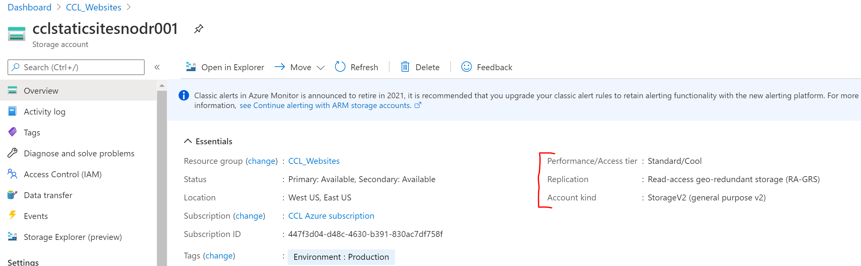Expand the Move dropdown
861x266 pixels.
point(321,68)
